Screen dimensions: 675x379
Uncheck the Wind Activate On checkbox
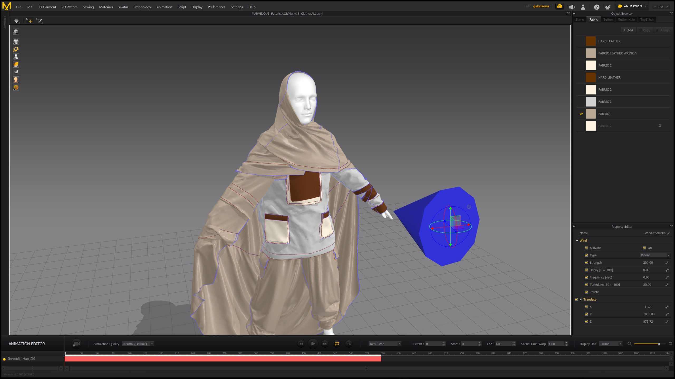644,248
